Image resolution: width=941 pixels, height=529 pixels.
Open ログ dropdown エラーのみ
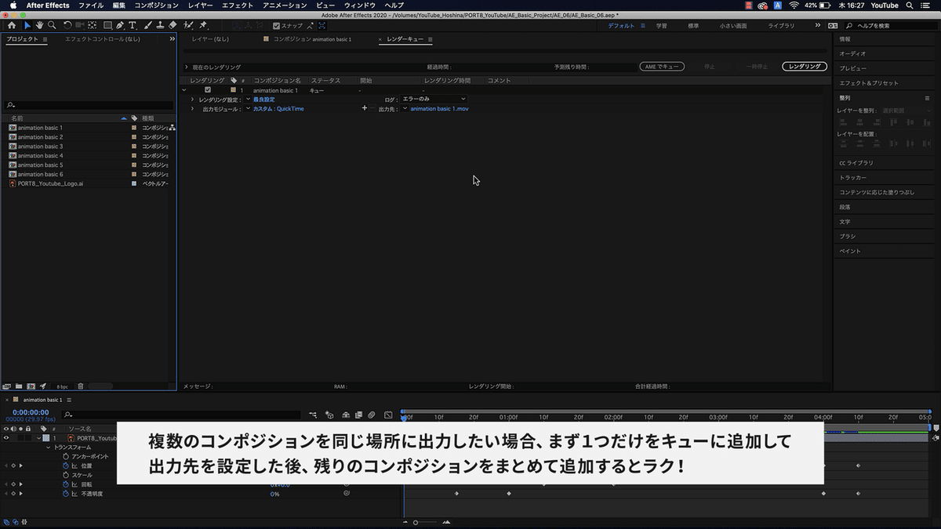[x=434, y=99]
